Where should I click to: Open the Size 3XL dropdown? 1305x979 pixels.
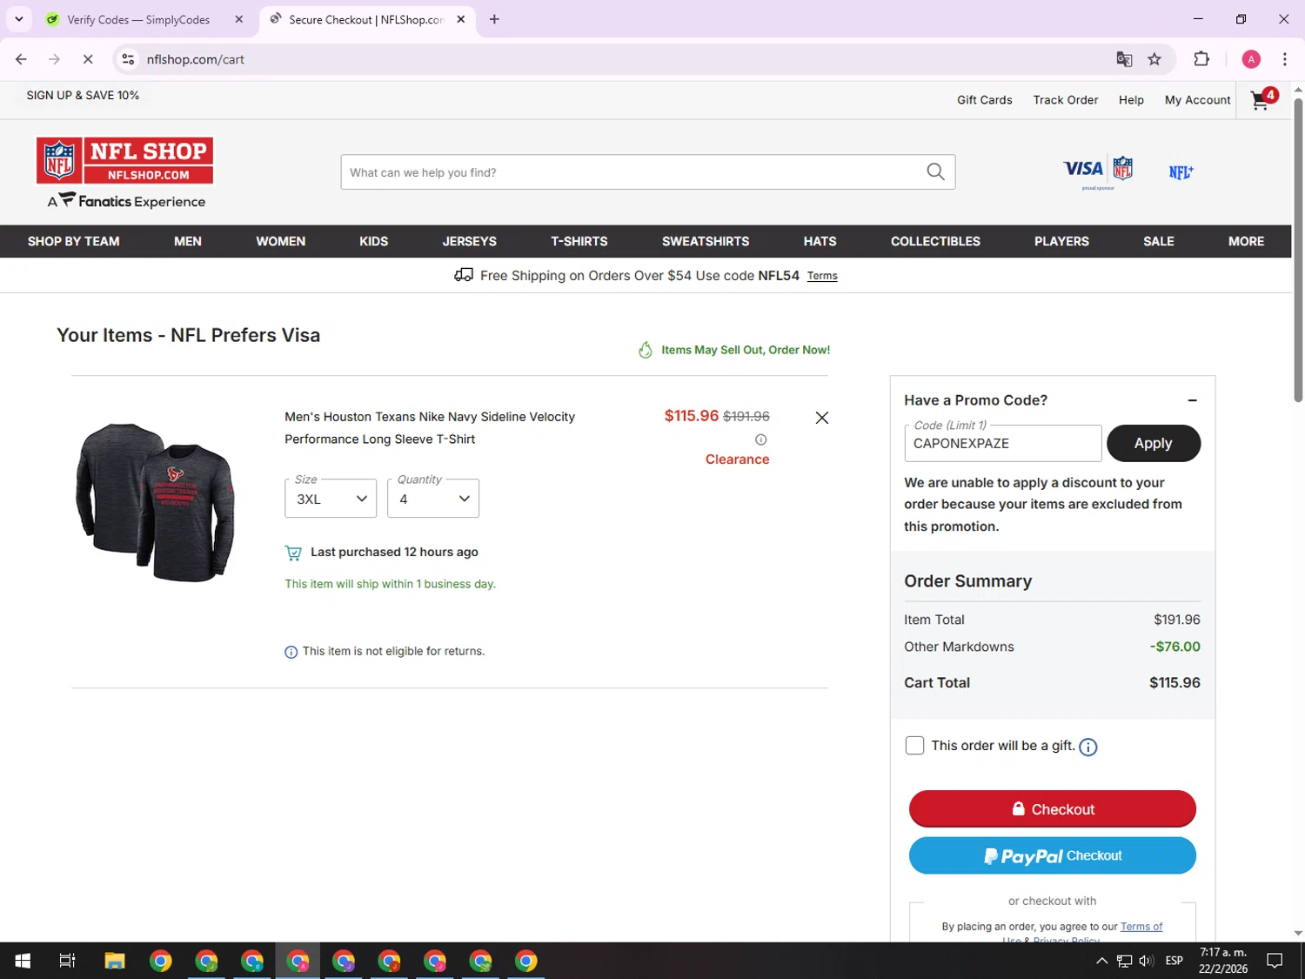click(x=331, y=499)
